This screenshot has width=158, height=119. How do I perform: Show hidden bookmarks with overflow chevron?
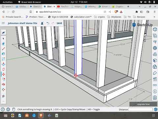pyautogui.click(x=154, y=17)
